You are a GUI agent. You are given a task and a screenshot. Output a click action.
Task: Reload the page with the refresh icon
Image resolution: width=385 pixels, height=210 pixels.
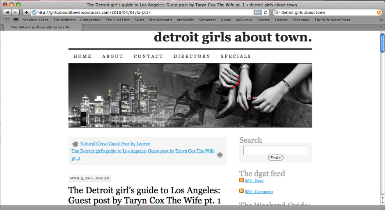click(x=266, y=12)
